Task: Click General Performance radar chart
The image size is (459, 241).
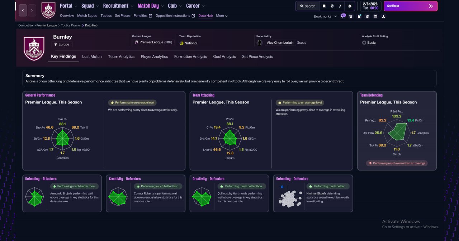Action: click(x=62, y=138)
